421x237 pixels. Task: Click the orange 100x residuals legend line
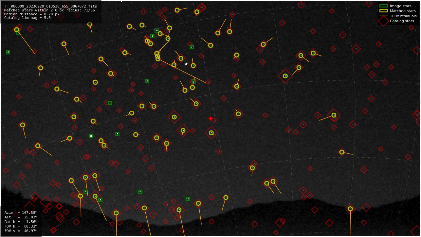tap(383, 16)
